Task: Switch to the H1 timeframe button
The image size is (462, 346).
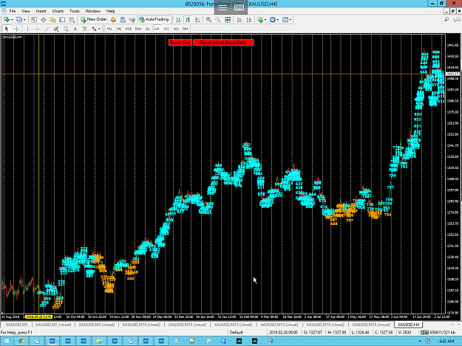Action: click(148, 29)
